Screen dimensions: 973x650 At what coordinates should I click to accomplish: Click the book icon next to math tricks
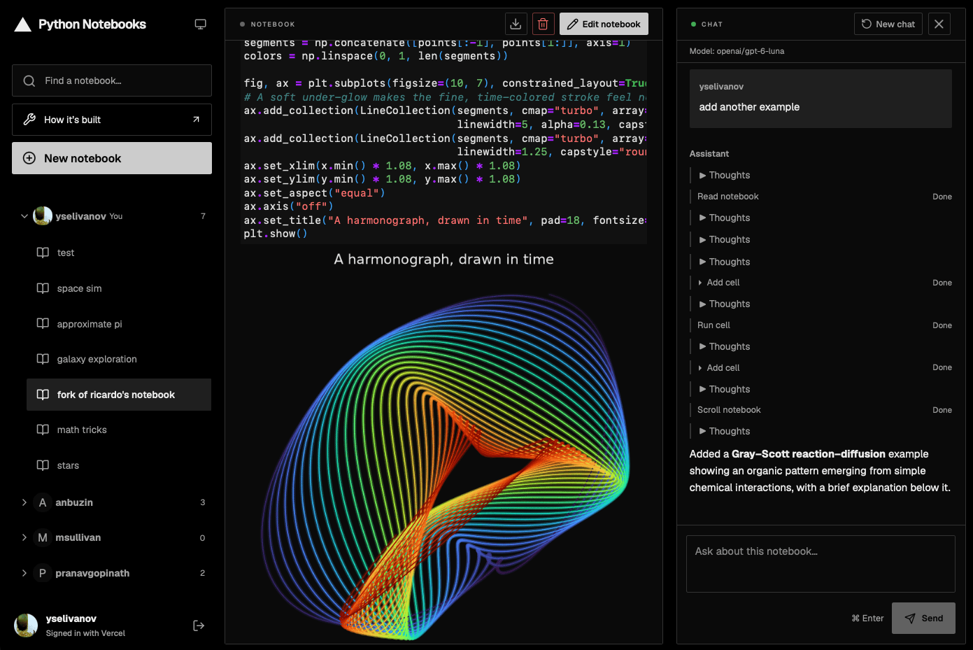coord(43,430)
